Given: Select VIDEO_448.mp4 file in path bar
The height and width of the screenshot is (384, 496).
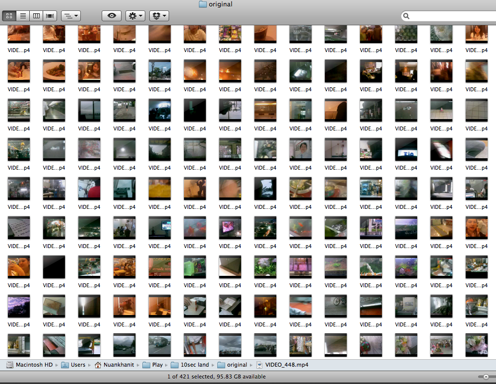Looking at the screenshot, I should pos(282,365).
